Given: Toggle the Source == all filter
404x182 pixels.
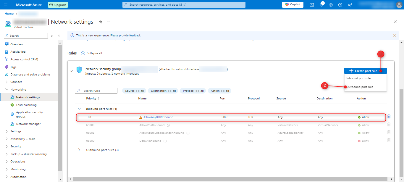Looking at the screenshot, I should [x=134, y=91].
